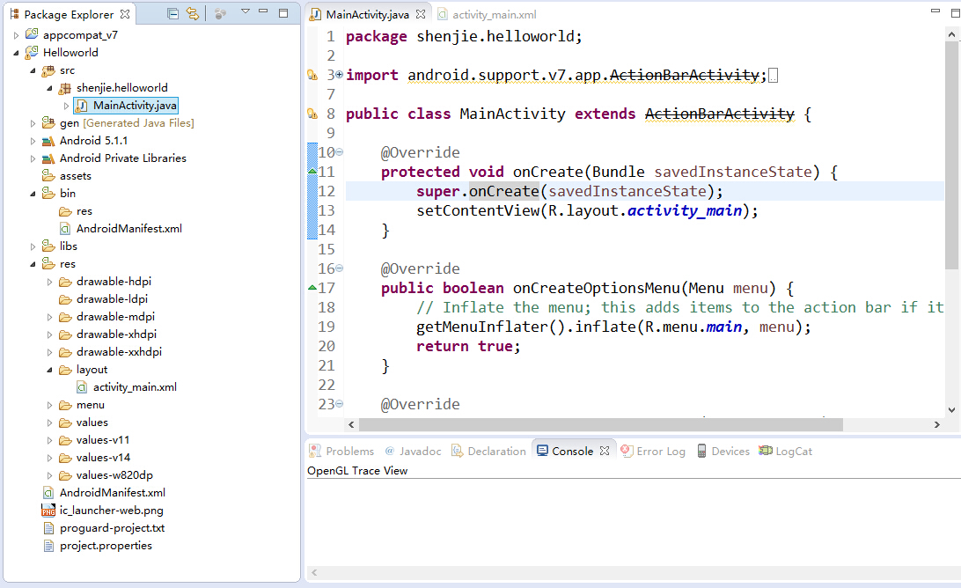Image resolution: width=961 pixels, height=588 pixels.
Task: Collapse the Helloworld project
Action: click(16, 54)
